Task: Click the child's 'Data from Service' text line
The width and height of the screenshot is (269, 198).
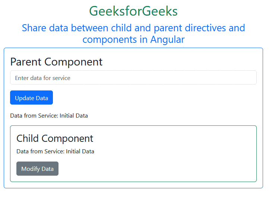Action: tap(55, 151)
